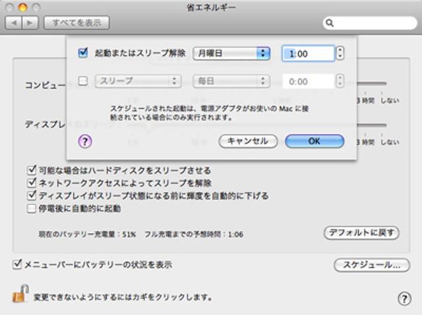Click the 1:00 wake time field
The width and height of the screenshot is (422, 315).
[x=308, y=53]
